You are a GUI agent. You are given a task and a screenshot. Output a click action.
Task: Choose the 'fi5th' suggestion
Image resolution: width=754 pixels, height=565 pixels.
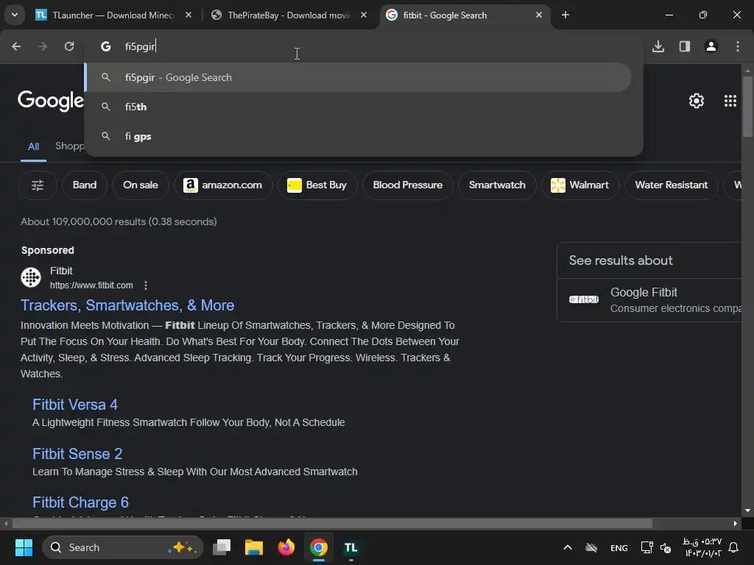point(359,107)
